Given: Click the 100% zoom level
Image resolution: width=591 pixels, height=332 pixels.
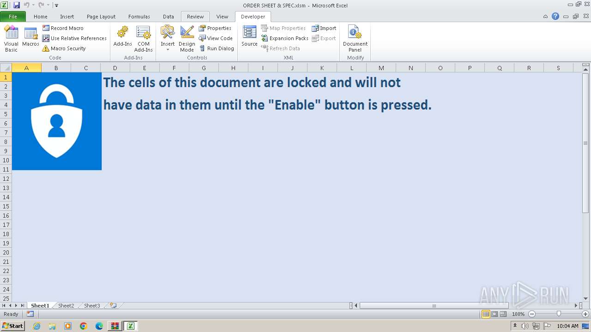Looking at the screenshot, I should click(518, 314).
